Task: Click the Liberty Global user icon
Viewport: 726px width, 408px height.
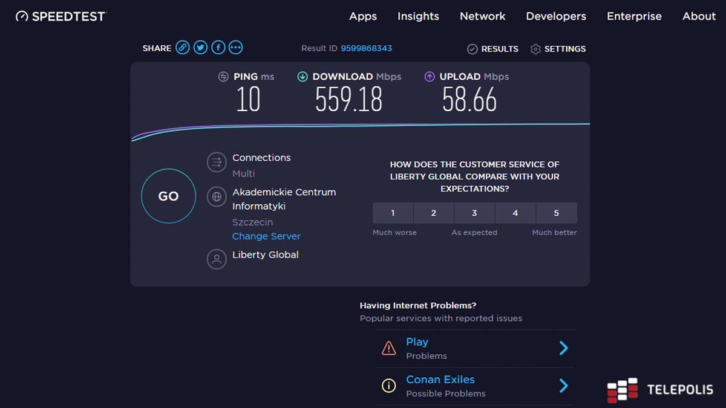Action: [217, 259]
